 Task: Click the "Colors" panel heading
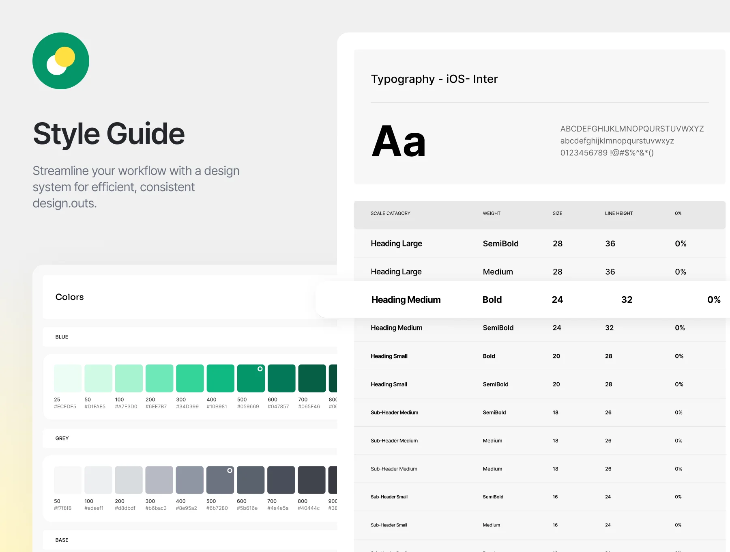click(x=69, y=297)
